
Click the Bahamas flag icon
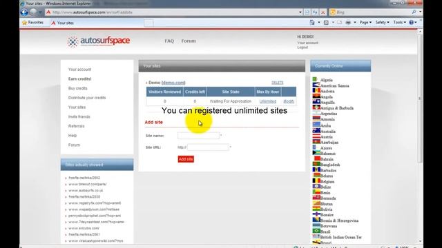pos(316,153)
